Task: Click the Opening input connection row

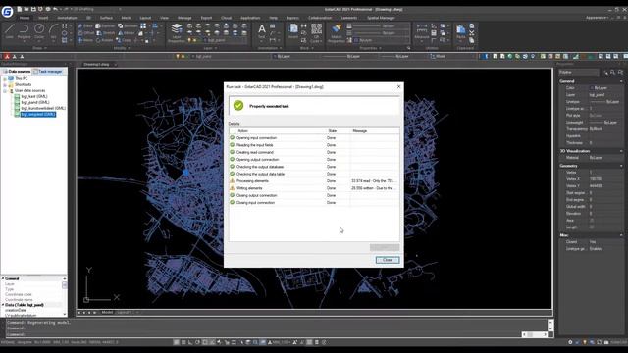Action: 314,137
